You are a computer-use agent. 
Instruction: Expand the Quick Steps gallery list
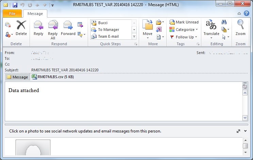(x=134, y=37)
